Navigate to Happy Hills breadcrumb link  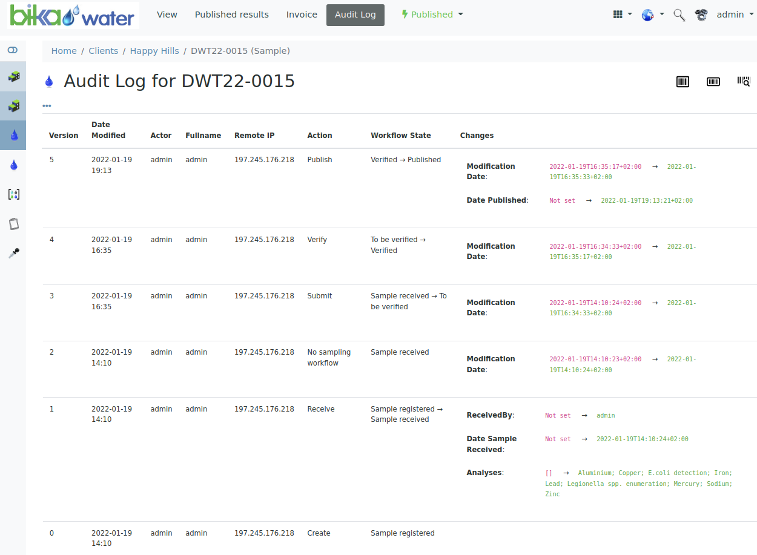154,51
